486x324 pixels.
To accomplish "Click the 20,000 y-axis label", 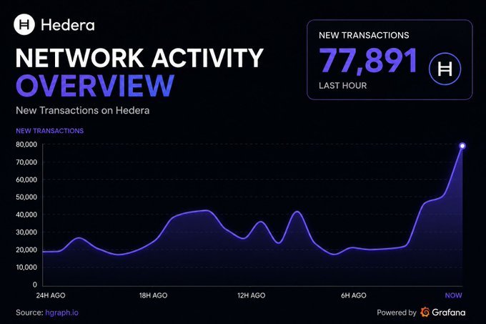I will 26,250.
